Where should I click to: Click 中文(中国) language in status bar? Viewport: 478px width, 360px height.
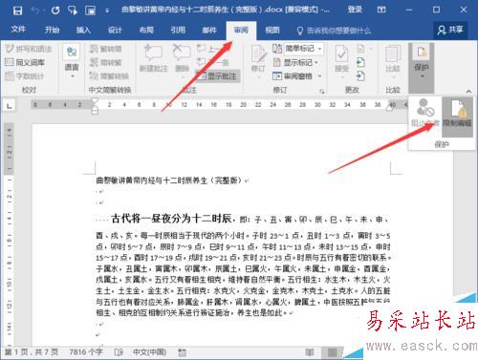tap(150, 352)
